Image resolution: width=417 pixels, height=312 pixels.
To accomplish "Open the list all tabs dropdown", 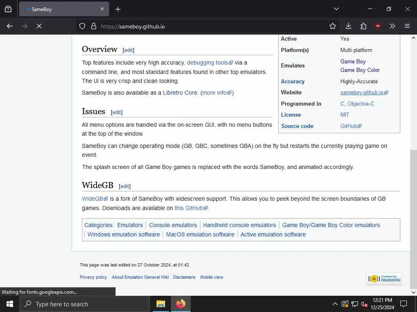I will tap(336, 9).
